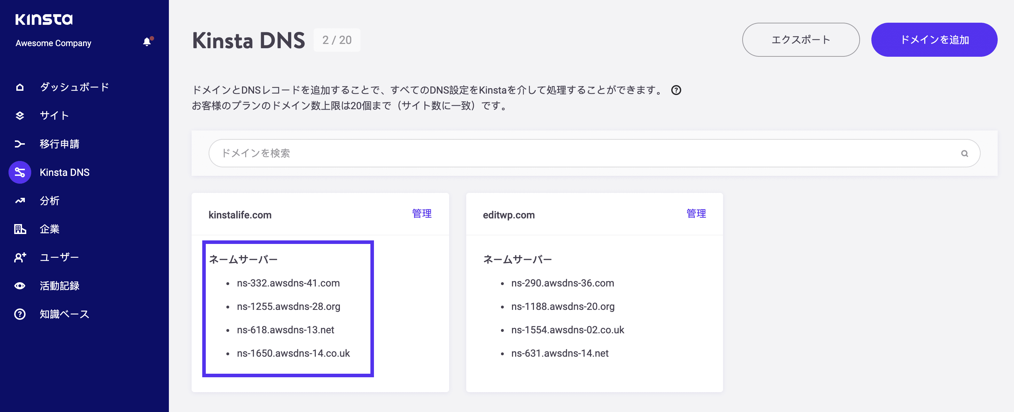Open 移行申請 menu item

pos(60,144)
